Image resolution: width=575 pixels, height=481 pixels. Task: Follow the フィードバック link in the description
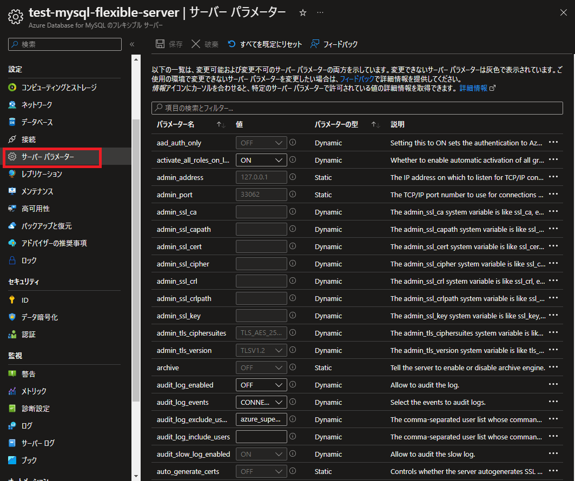[x=357, y=79]
